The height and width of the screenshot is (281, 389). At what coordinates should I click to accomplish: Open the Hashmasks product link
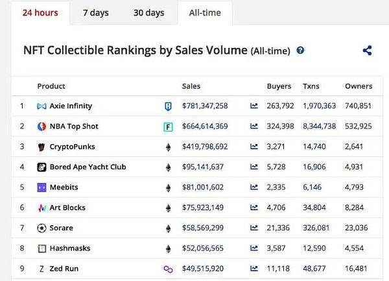tap(70, 249)
